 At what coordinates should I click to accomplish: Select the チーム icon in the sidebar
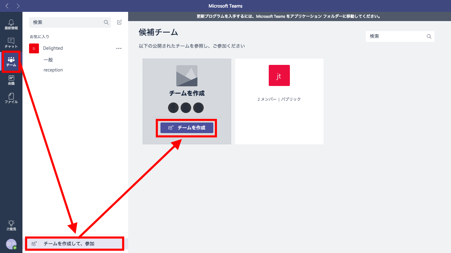point(11,62)
